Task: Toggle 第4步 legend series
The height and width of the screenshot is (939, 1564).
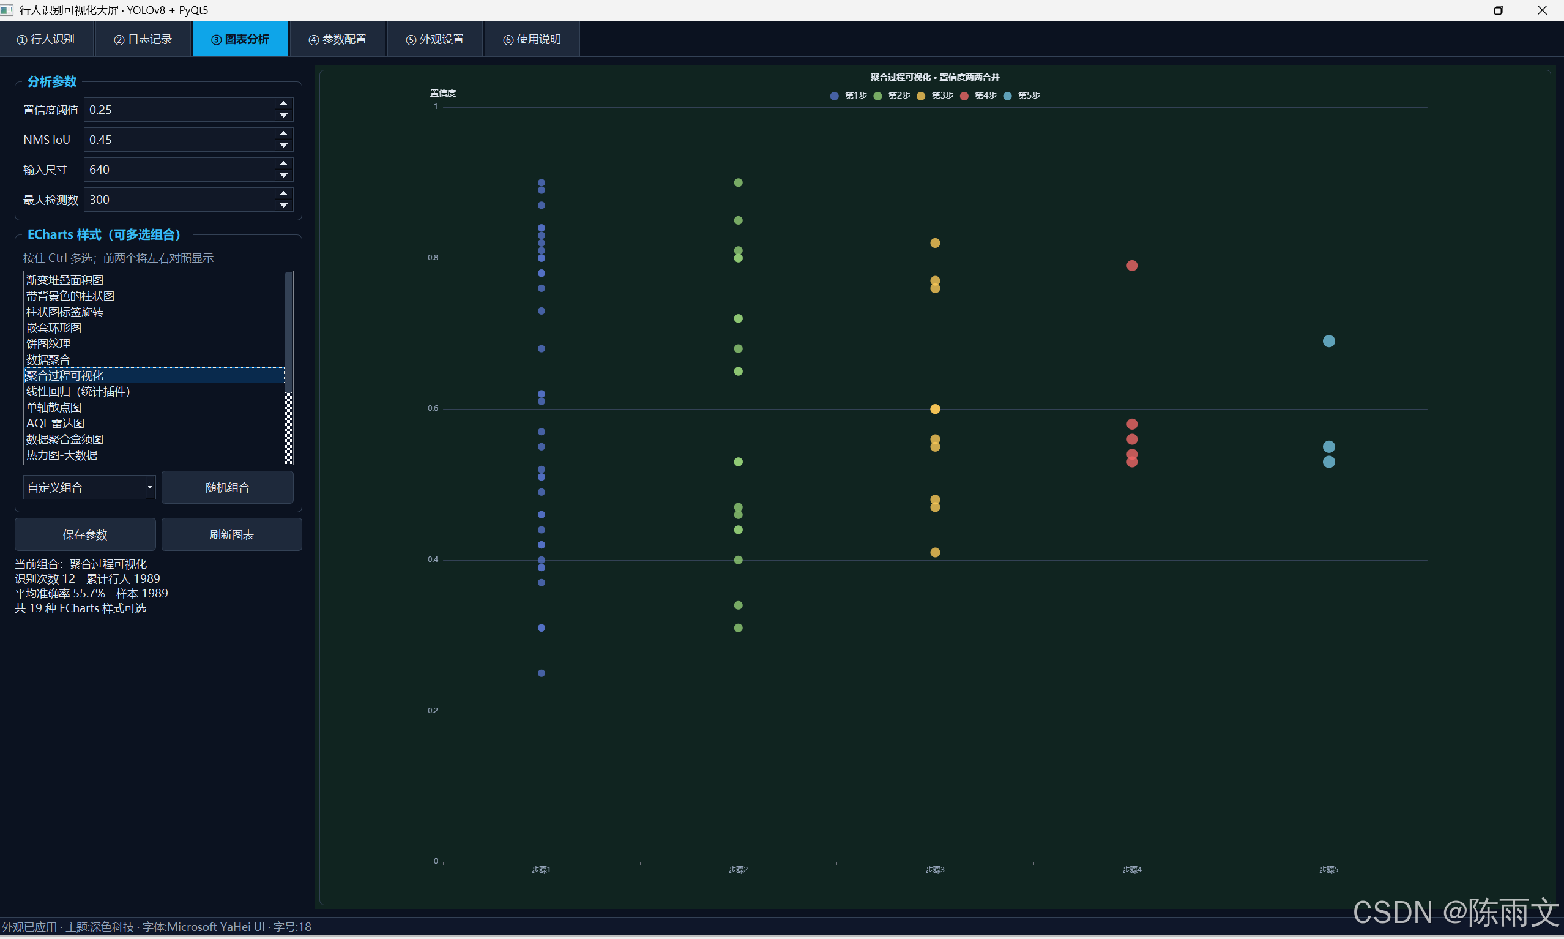Action: [978, 95]
